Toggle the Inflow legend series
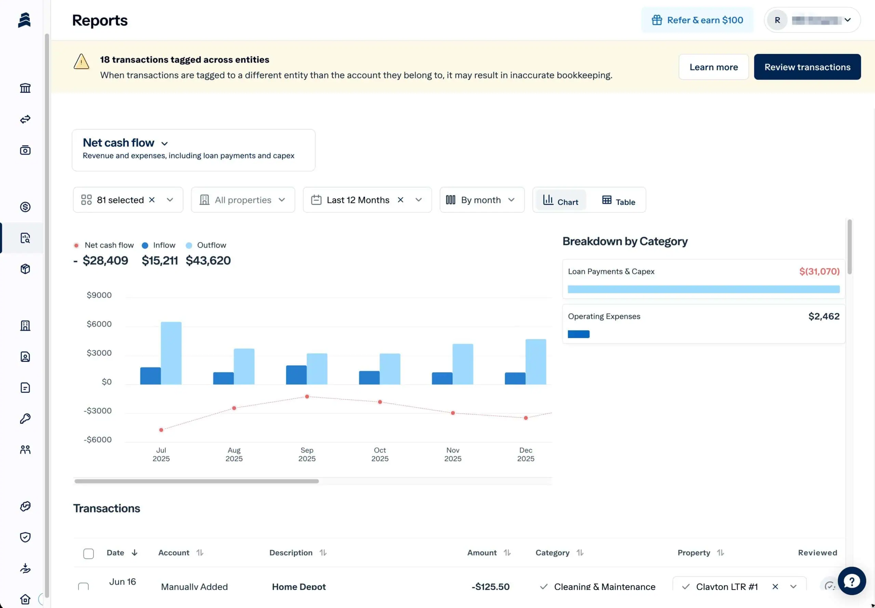This screenshot has height=608, width=875. pyautogui.click(x=159, y=245)
